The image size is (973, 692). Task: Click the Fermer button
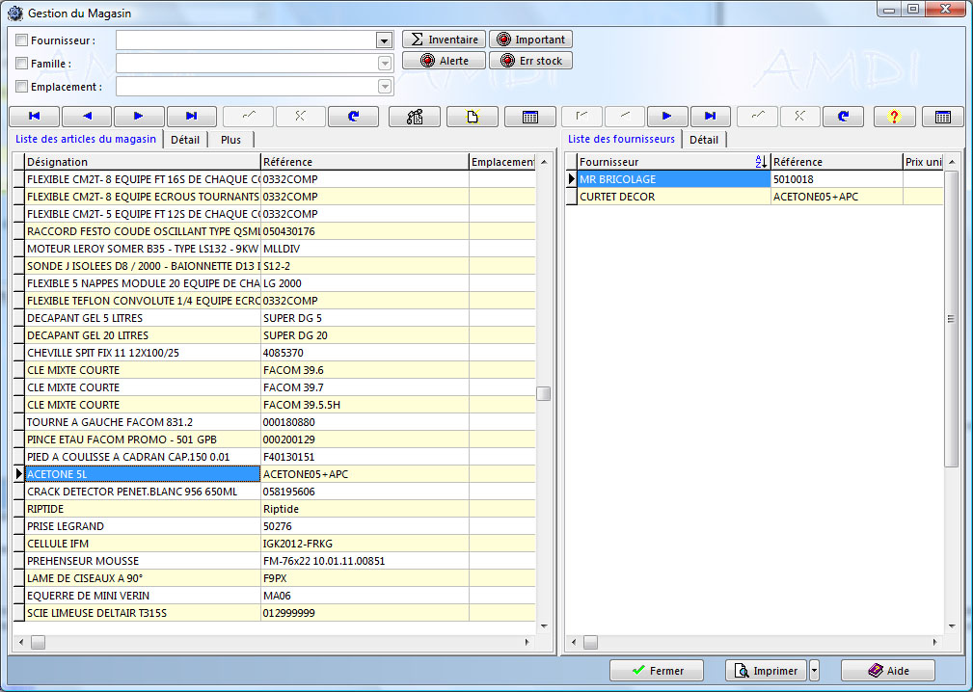pyautogui.click(x=658, y=671)
